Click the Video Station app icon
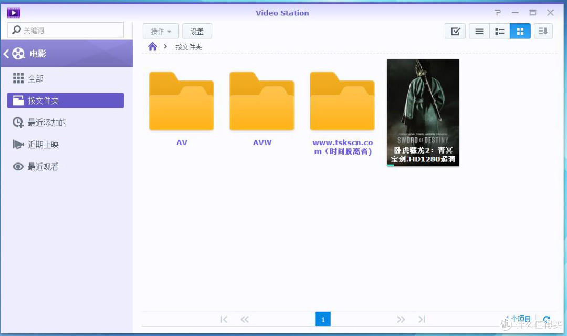Viewport: 567px width, 336px height. pyautogui.click(x=14, y=13)
